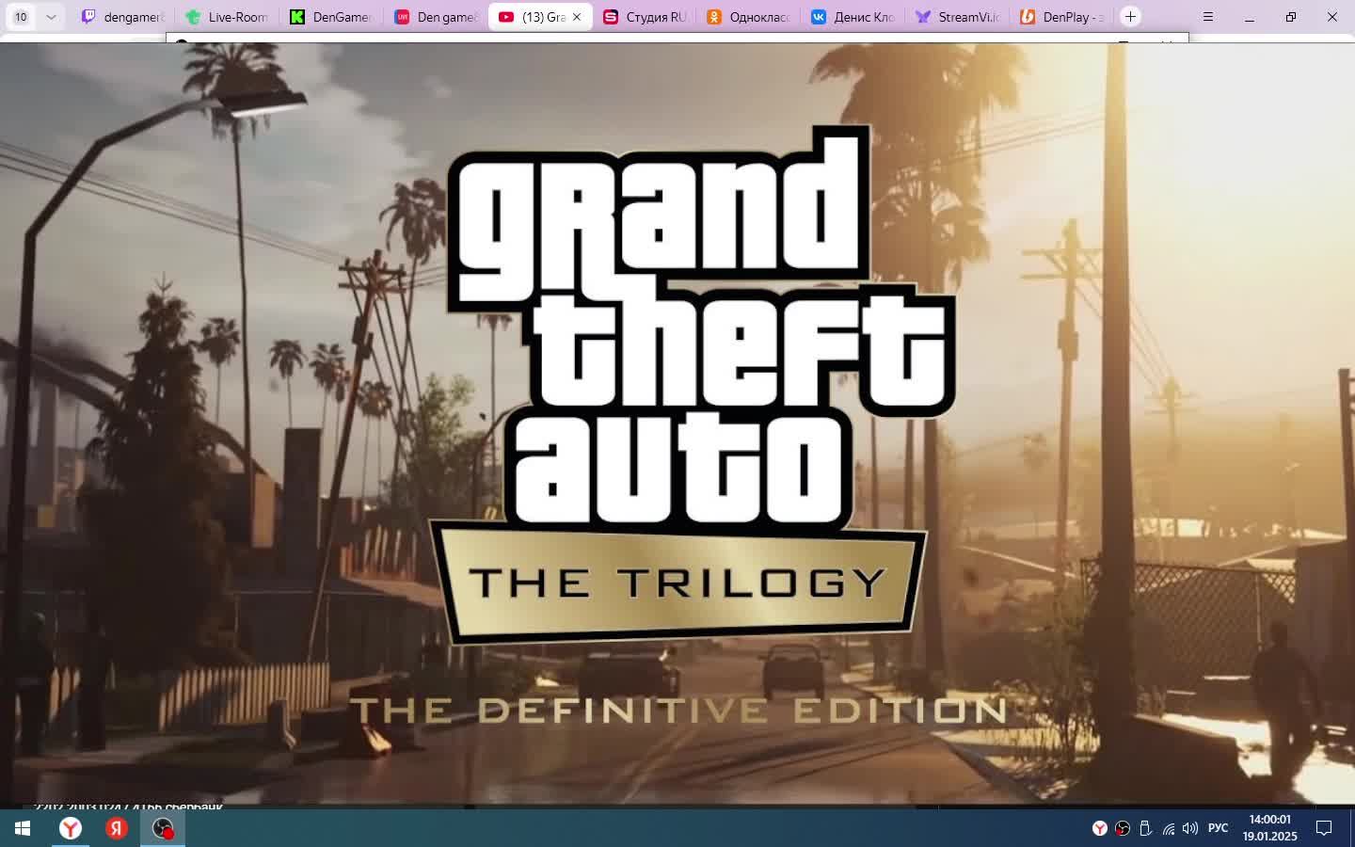1355x847 pixels.
Task: Launch the red Yandex taskbar icon
Action: point(117,828)
